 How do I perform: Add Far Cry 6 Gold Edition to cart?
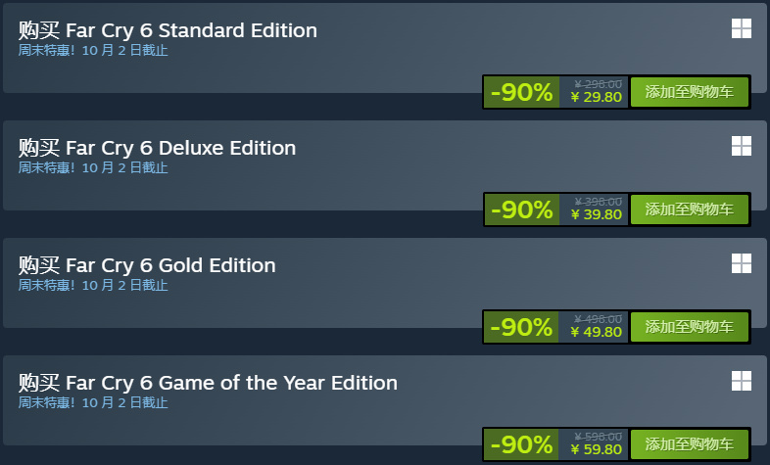point(689,327)
